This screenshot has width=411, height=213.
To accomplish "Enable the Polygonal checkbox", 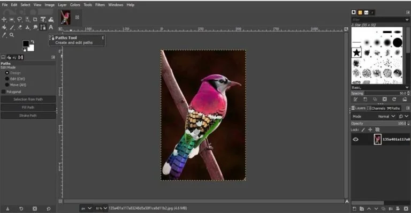I will 3,92.
